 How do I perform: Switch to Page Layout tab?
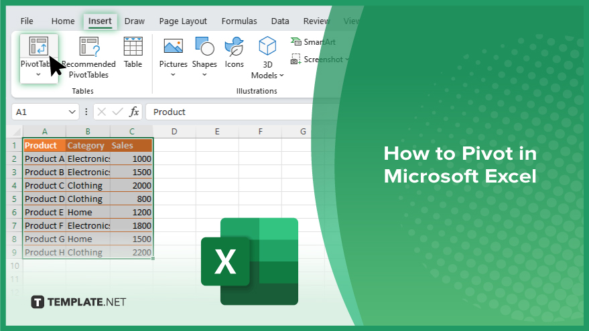click(183, 21)
